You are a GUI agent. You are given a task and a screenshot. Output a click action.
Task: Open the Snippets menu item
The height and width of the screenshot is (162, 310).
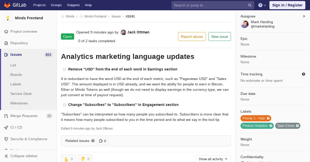point(73,5)
